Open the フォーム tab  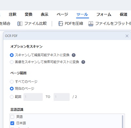pos(104,14)
